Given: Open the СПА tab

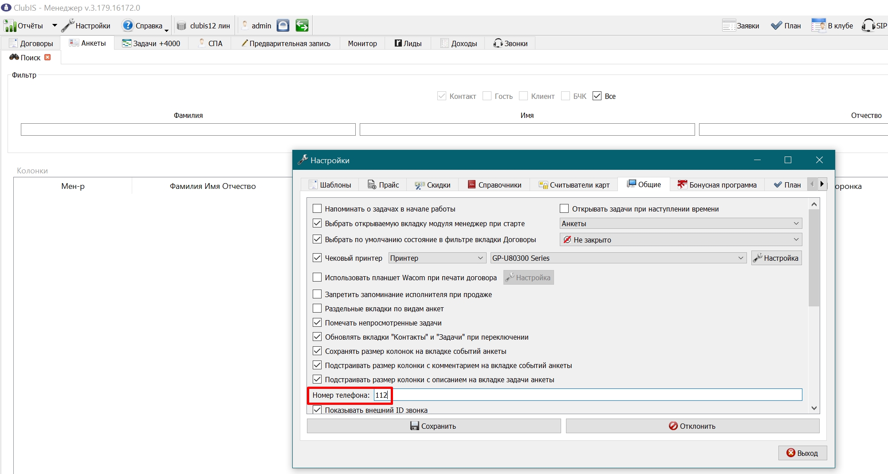Looking at the screenshot, I should (x=210, y=43).
